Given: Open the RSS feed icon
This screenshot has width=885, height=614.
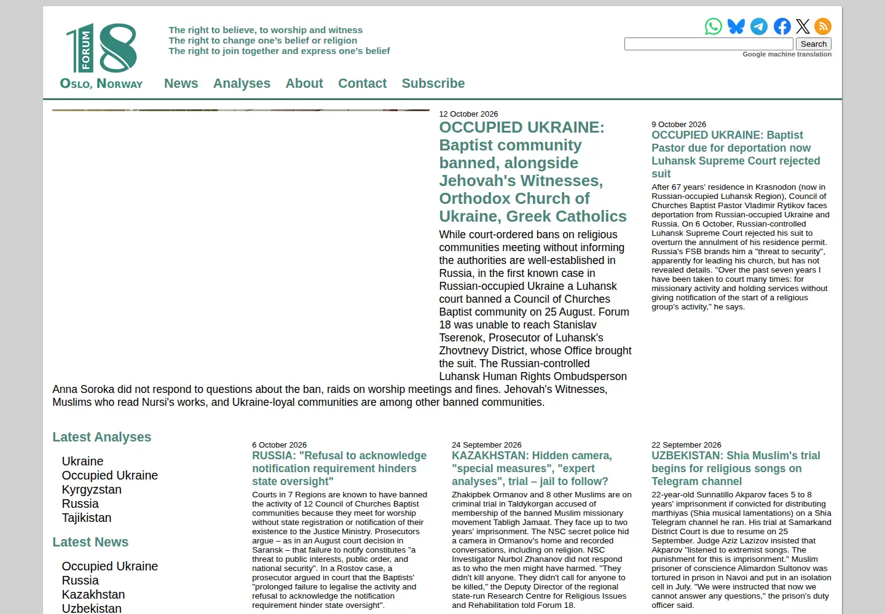Looking at the screenshot, I should [823, 26].
